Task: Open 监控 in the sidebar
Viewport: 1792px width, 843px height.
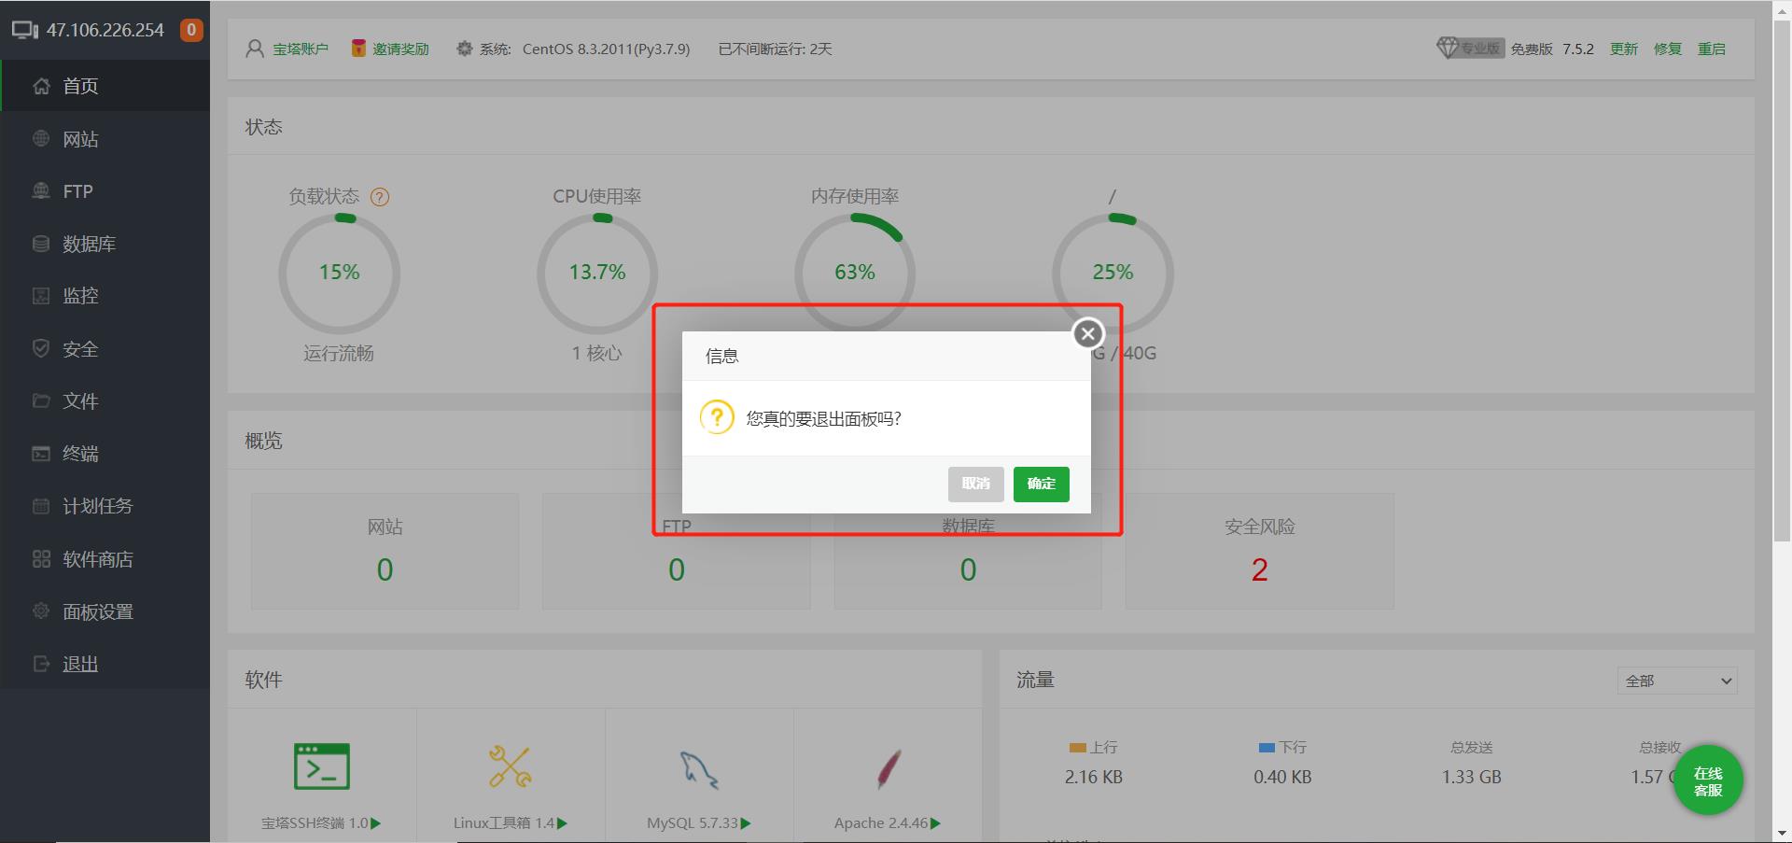Action: [x=105, y=296]
